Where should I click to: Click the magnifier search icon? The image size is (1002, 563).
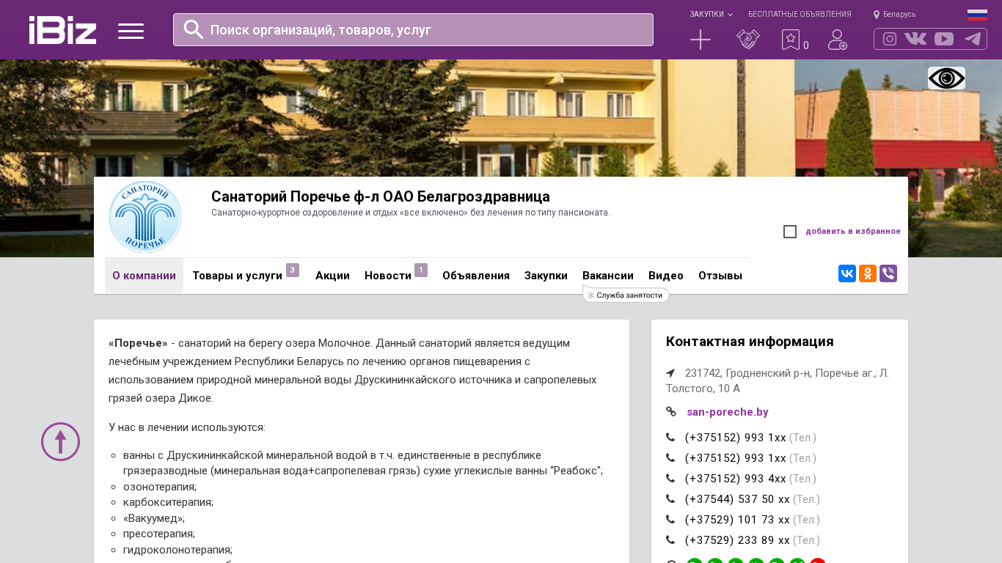194,29
